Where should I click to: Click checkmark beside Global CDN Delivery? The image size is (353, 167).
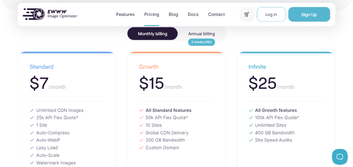(x=141, y=133)
